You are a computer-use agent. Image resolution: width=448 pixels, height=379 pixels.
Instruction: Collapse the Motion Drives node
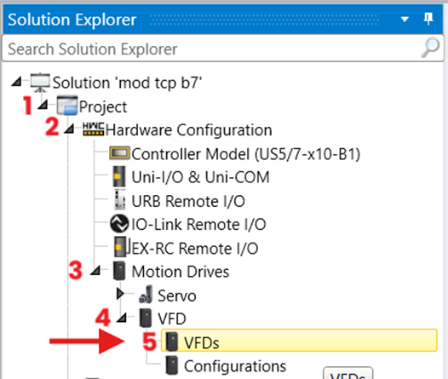95,271
